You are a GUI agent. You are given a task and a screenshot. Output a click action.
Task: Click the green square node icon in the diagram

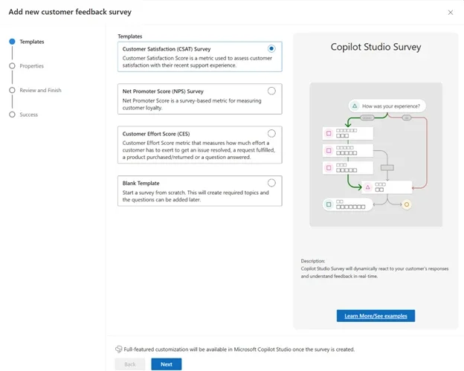tap(328, 204)
